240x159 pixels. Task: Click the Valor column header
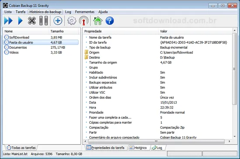pyautogui.click(x=195, y=31)
